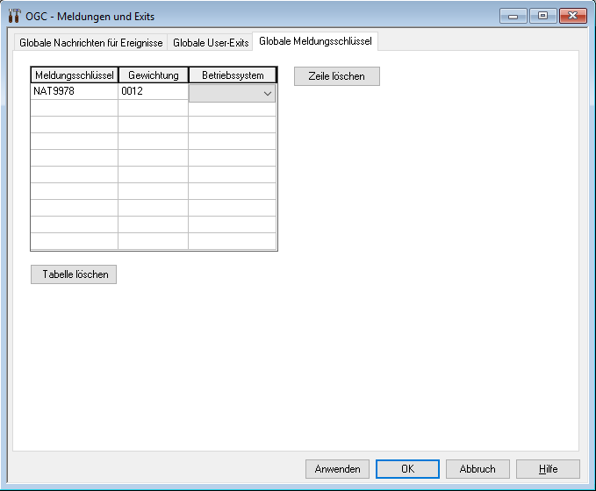Click the OGC application icon in title bar

[13, 16]
